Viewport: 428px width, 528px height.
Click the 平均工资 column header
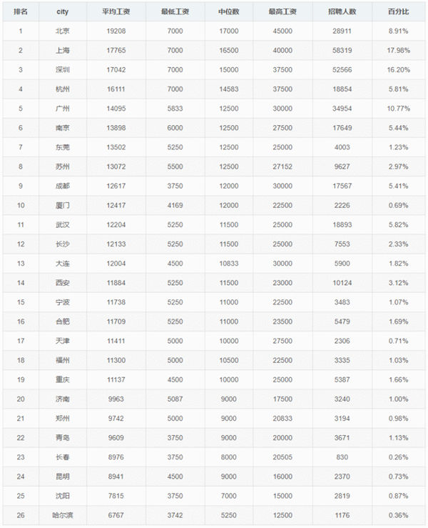pyautogui.click(x=116, y=11)
